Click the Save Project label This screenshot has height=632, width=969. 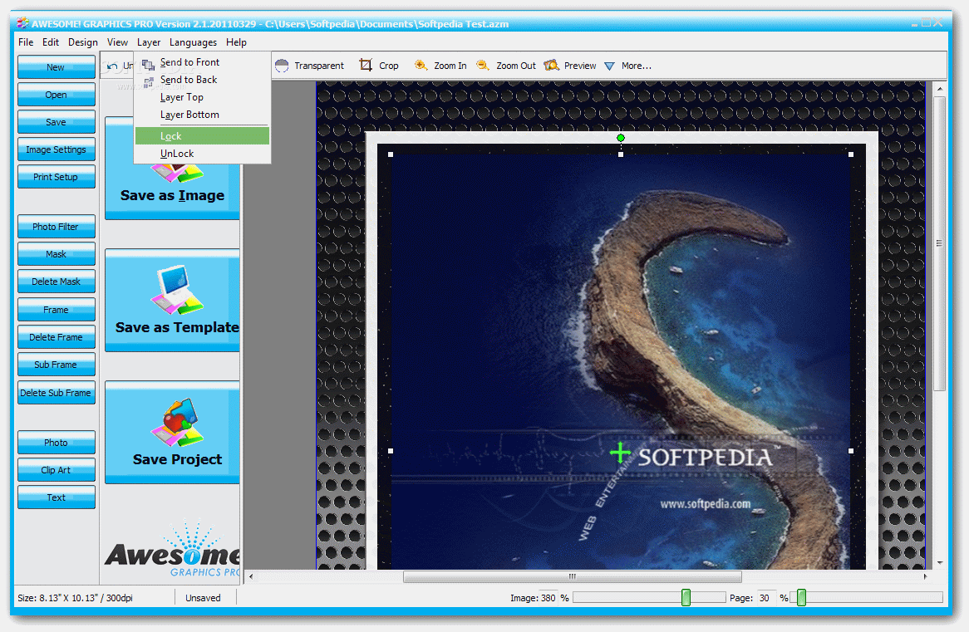tap(177, 459)
